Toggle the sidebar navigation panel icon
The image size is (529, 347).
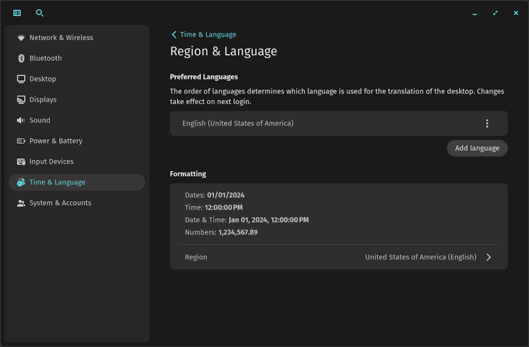click(x=17, y=13)
